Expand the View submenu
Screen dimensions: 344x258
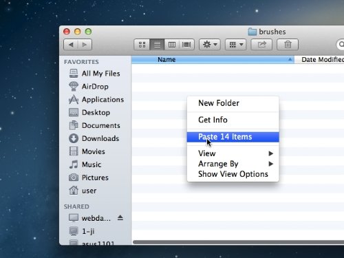pyautogui.click(x=233, y=153)
